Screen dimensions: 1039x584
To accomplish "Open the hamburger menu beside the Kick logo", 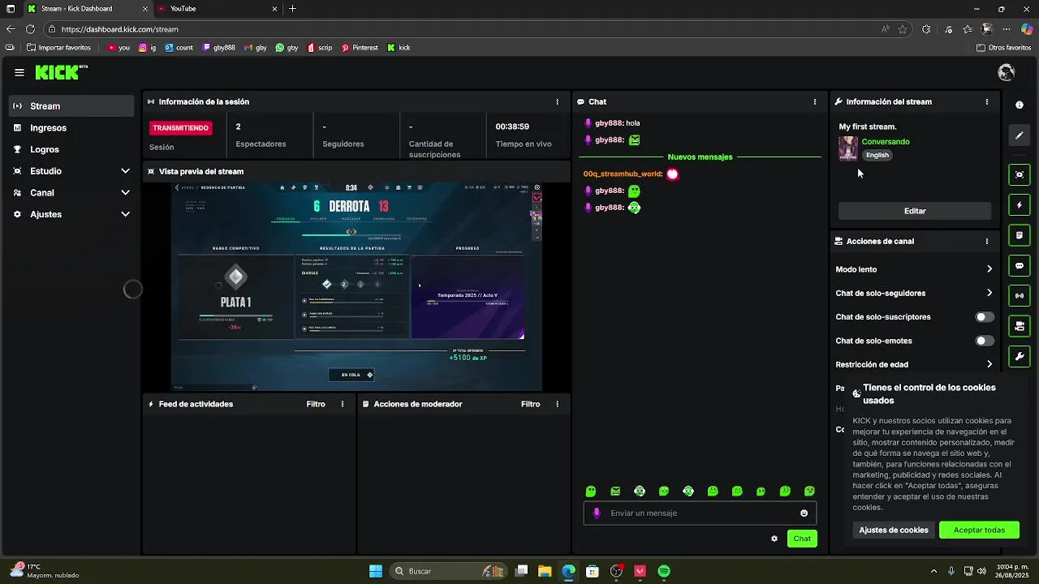I will pyautogui.click(x=19, y=72).
